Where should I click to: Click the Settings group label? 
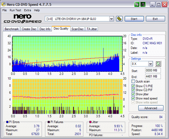point(136,59)
